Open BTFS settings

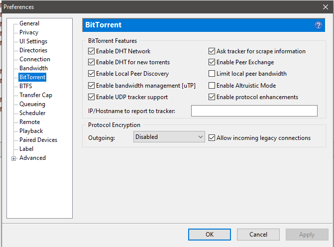point(26,86)
